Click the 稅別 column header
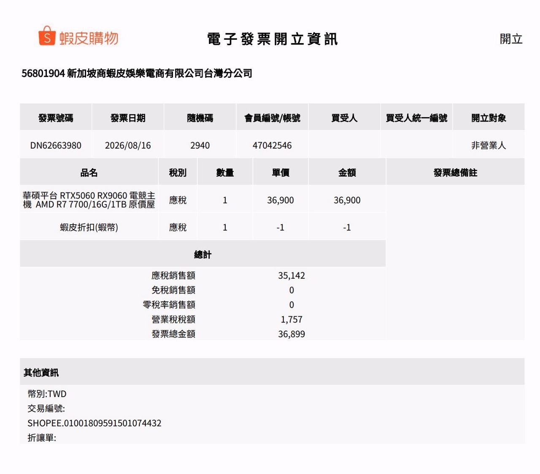Viewport: 540px width, 474px height. click(178, 172)
